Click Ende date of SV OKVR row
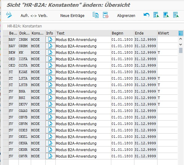The height and width of the screenshot is (165, 184). pos(145,156)
